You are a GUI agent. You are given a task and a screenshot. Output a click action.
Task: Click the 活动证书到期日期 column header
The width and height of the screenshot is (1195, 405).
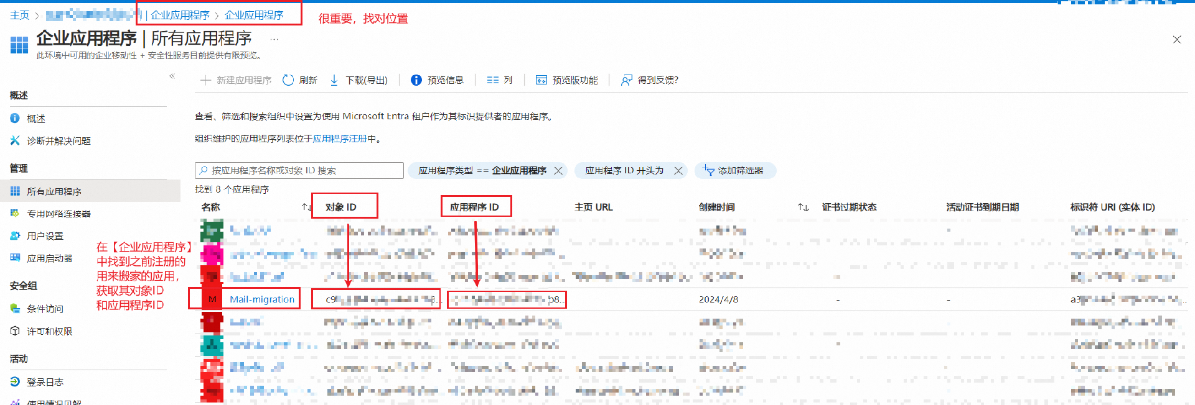982,207
